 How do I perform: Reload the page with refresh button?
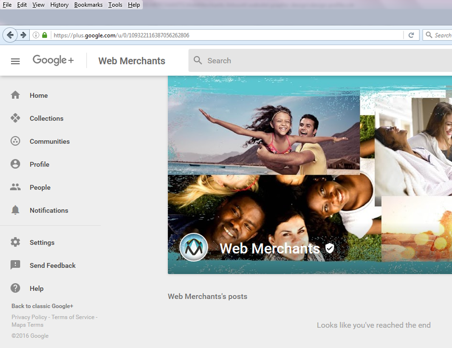411,35
